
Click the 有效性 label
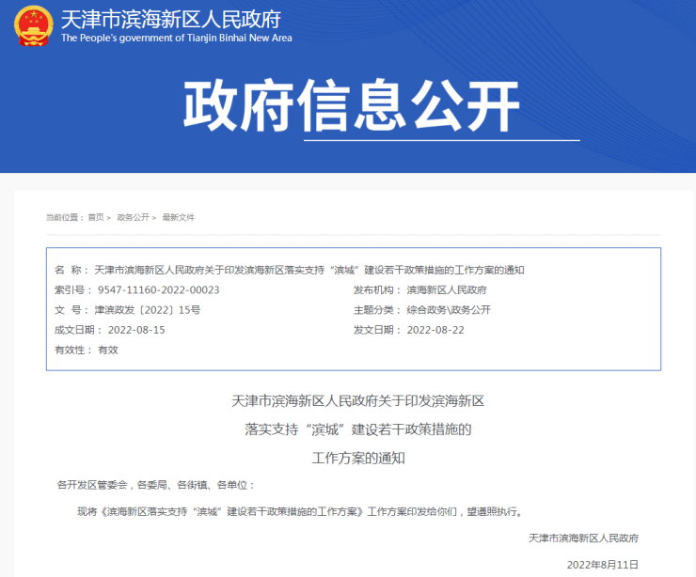tap(72, 350)
